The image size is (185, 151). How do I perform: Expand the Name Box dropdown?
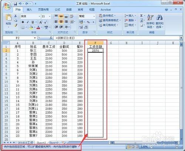[x=35, y=38]
